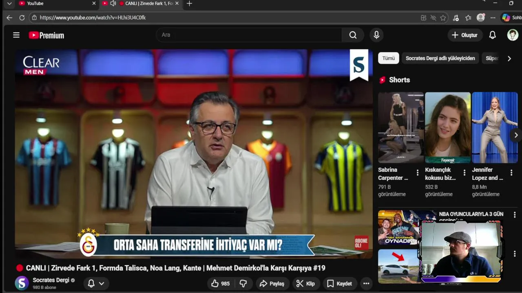Click the video title CANLI Zirvede Fark 1
522x293 pixels.
click(175, 268)
